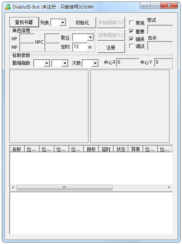Sort by the 名称 column header
The width and height of the screenshot is (182, 244).
(17, 149)
